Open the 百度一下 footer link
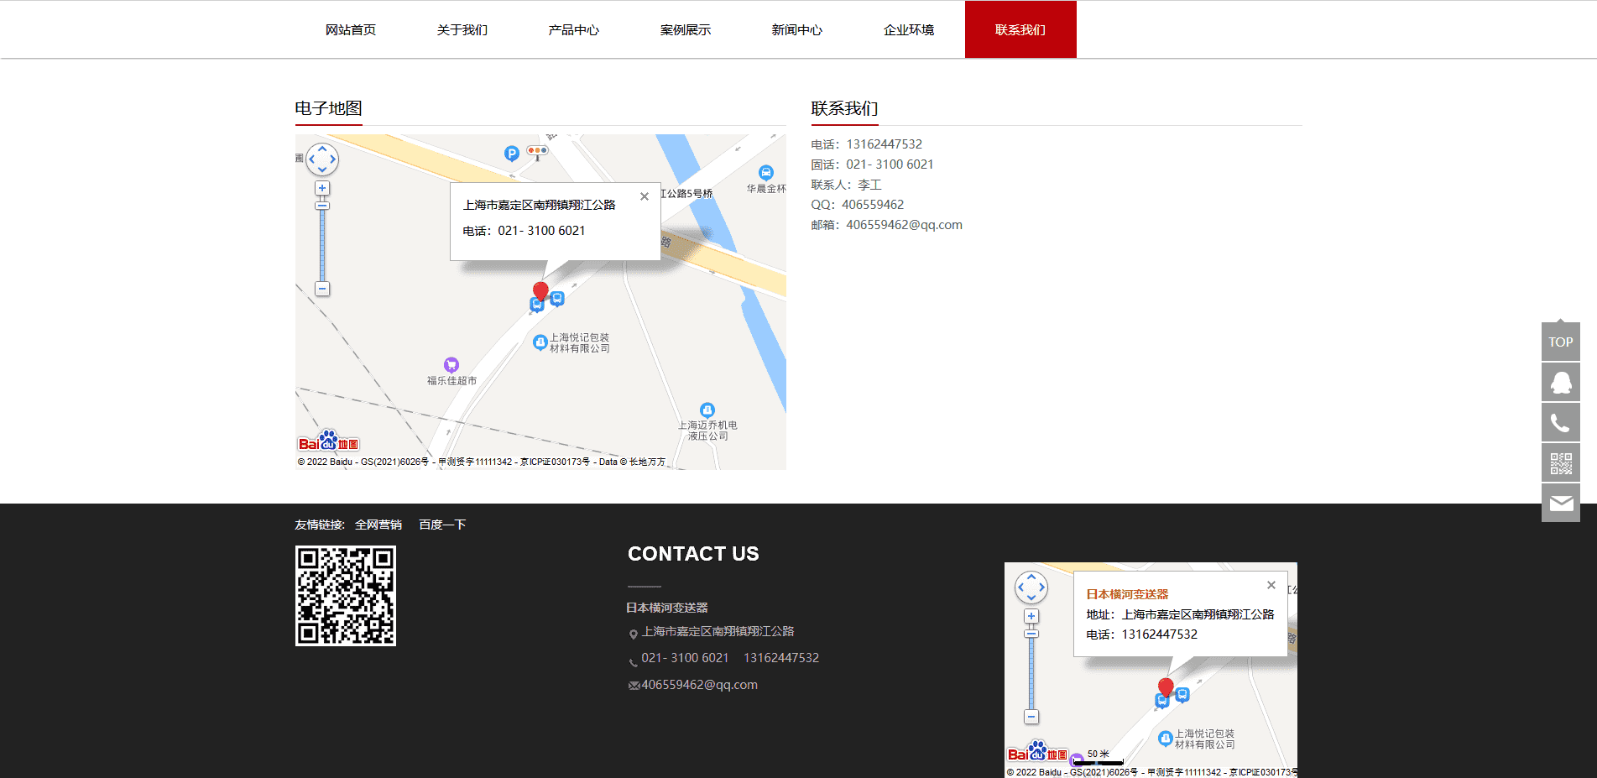Screen dimensions: 1597x778 442,525
